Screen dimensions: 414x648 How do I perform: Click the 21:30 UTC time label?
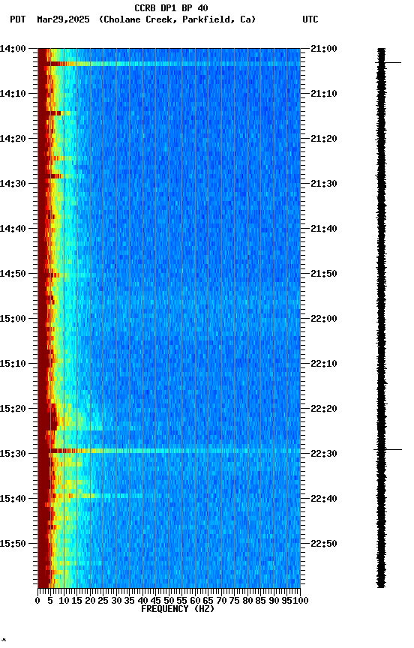click(x=324, y=184)
